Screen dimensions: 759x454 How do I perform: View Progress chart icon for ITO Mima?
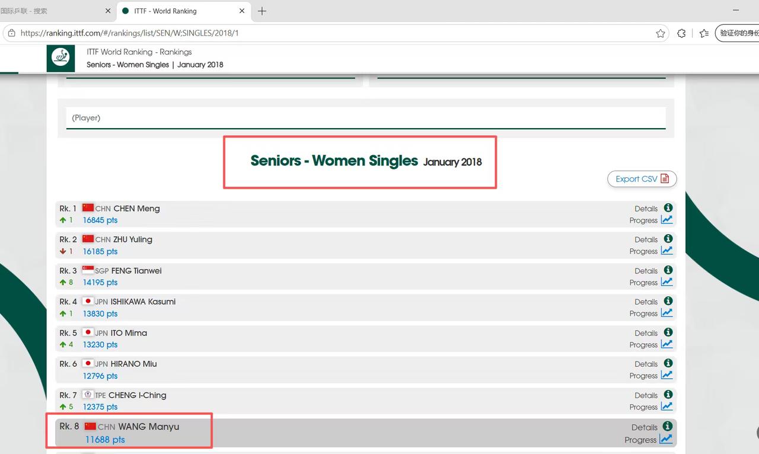click(x=667, y=344)
